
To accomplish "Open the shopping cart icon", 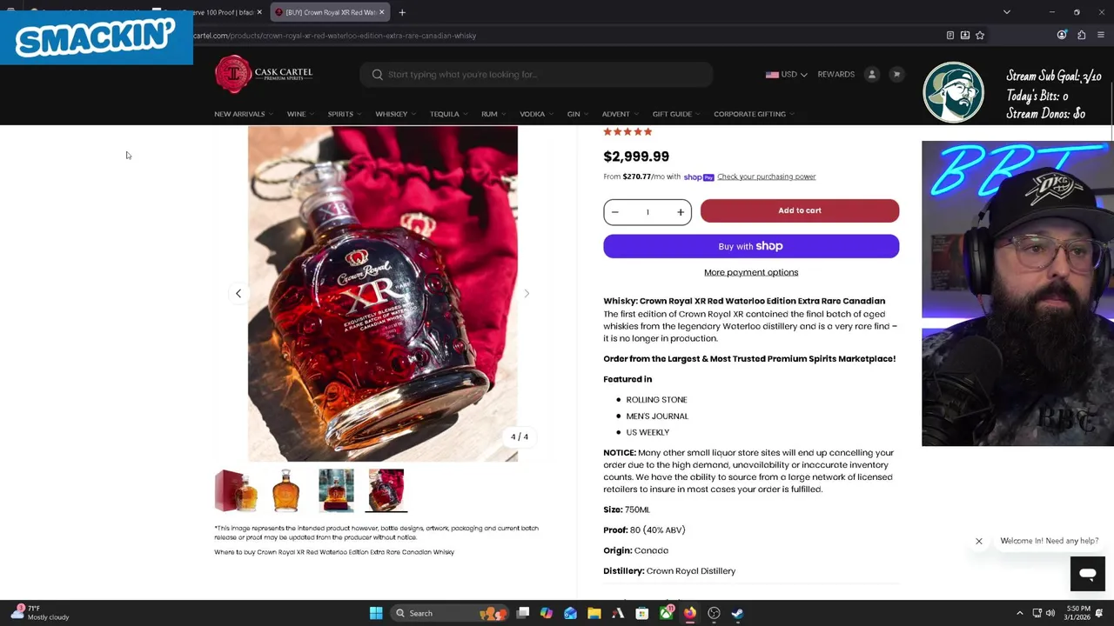I will pos(896,74).
